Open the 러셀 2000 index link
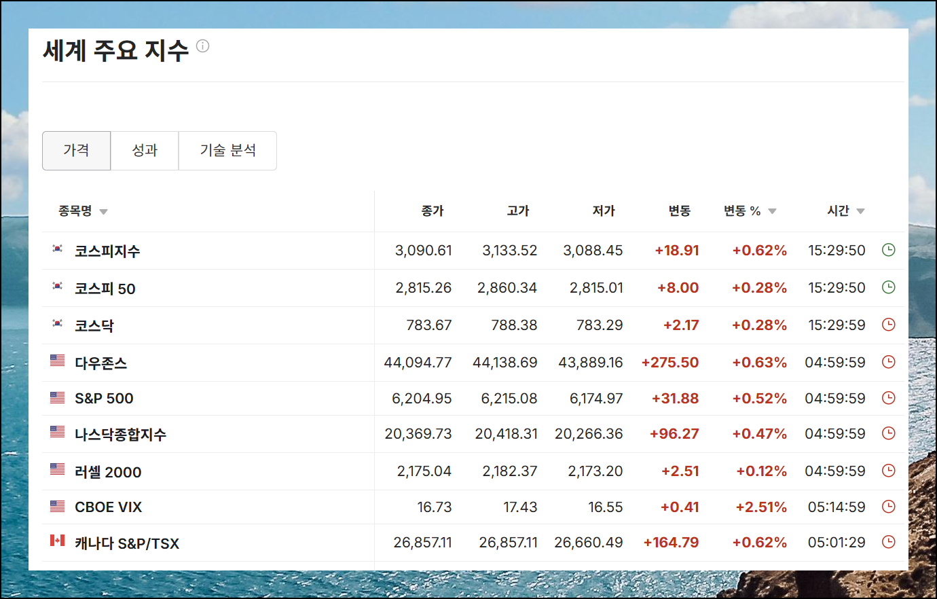The height and width of the screenshot is (599, 937). [108, 472]
